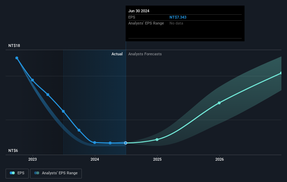This screenshot has height=182, width=287.
Task: Click the 2023 x-axis label
Action: tap(33, 160)
